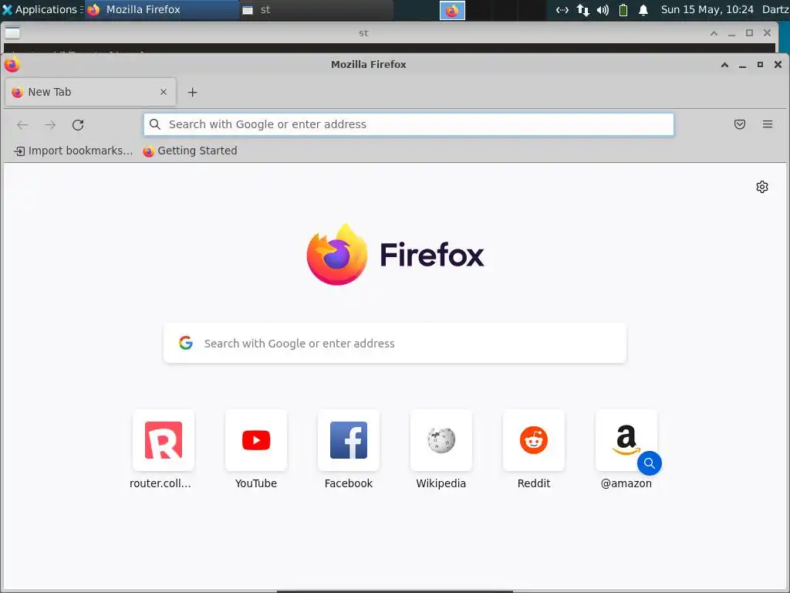
Task: Maximize the st terminal window
Action: tap(749, 32)
